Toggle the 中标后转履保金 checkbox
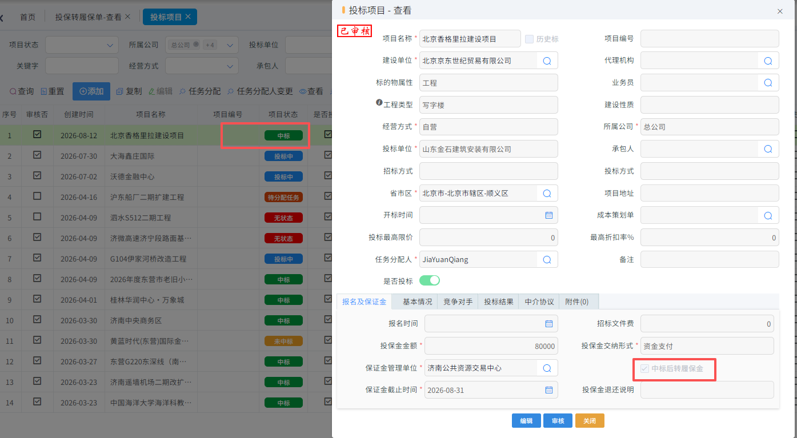This screenshot has width=797, height=438. pyautogui.click(x=644, y=369)
